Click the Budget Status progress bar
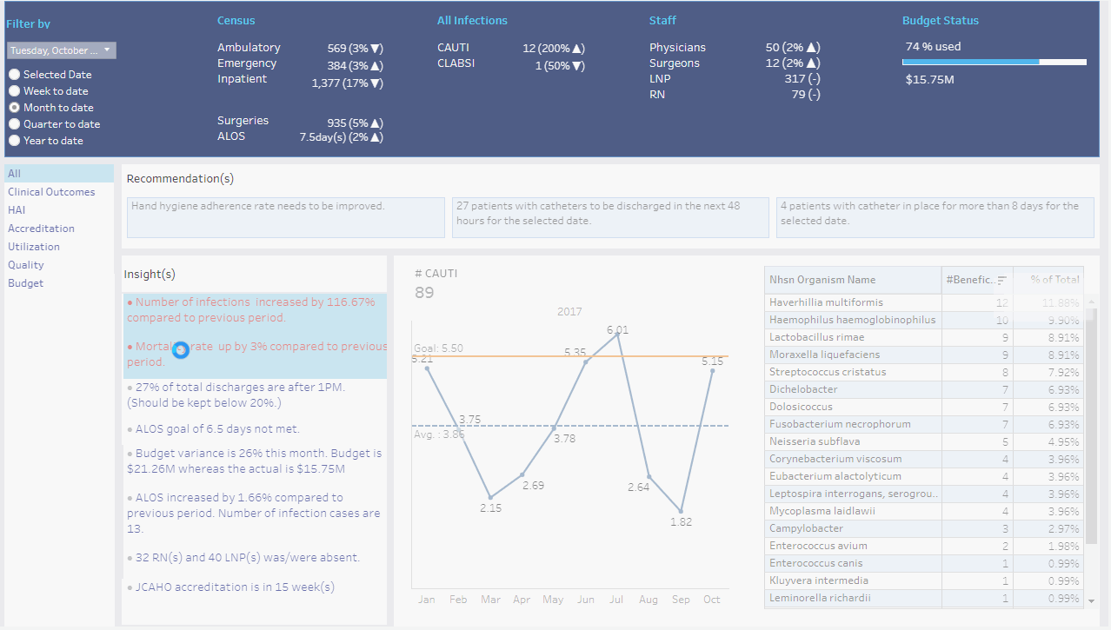The image size is (1111, 630). pos(994,63)
